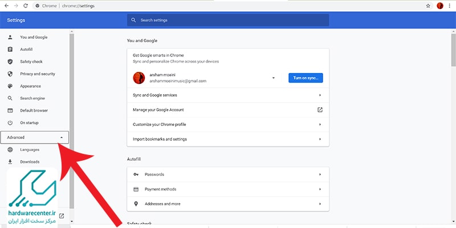456x228 pixels.
Task: Click the Downloads arrow icon
Action: [10, 162]
